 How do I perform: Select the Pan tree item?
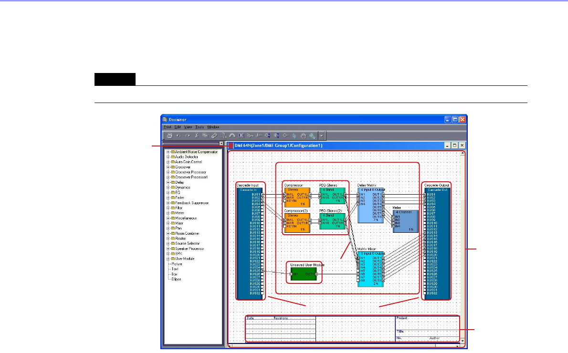(x=179, y=228)
